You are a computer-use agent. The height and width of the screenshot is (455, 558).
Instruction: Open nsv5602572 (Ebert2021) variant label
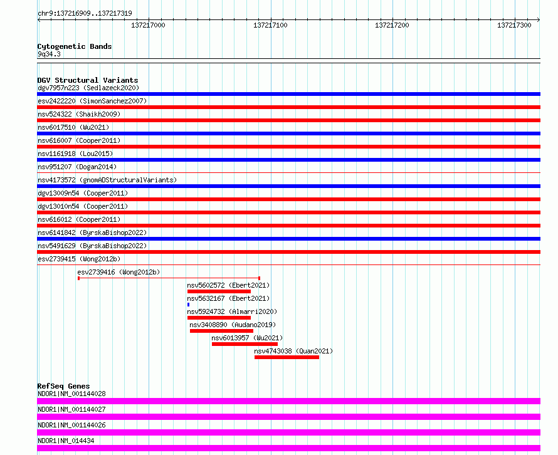(x=228, y=285)
